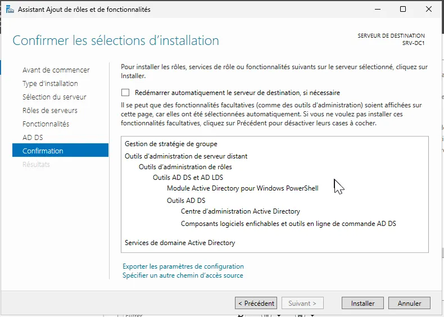This screenshot has height=317, width=444.
Task: Close the wizard with the X button
Action: pyautogui.click(x=429, y=10)
